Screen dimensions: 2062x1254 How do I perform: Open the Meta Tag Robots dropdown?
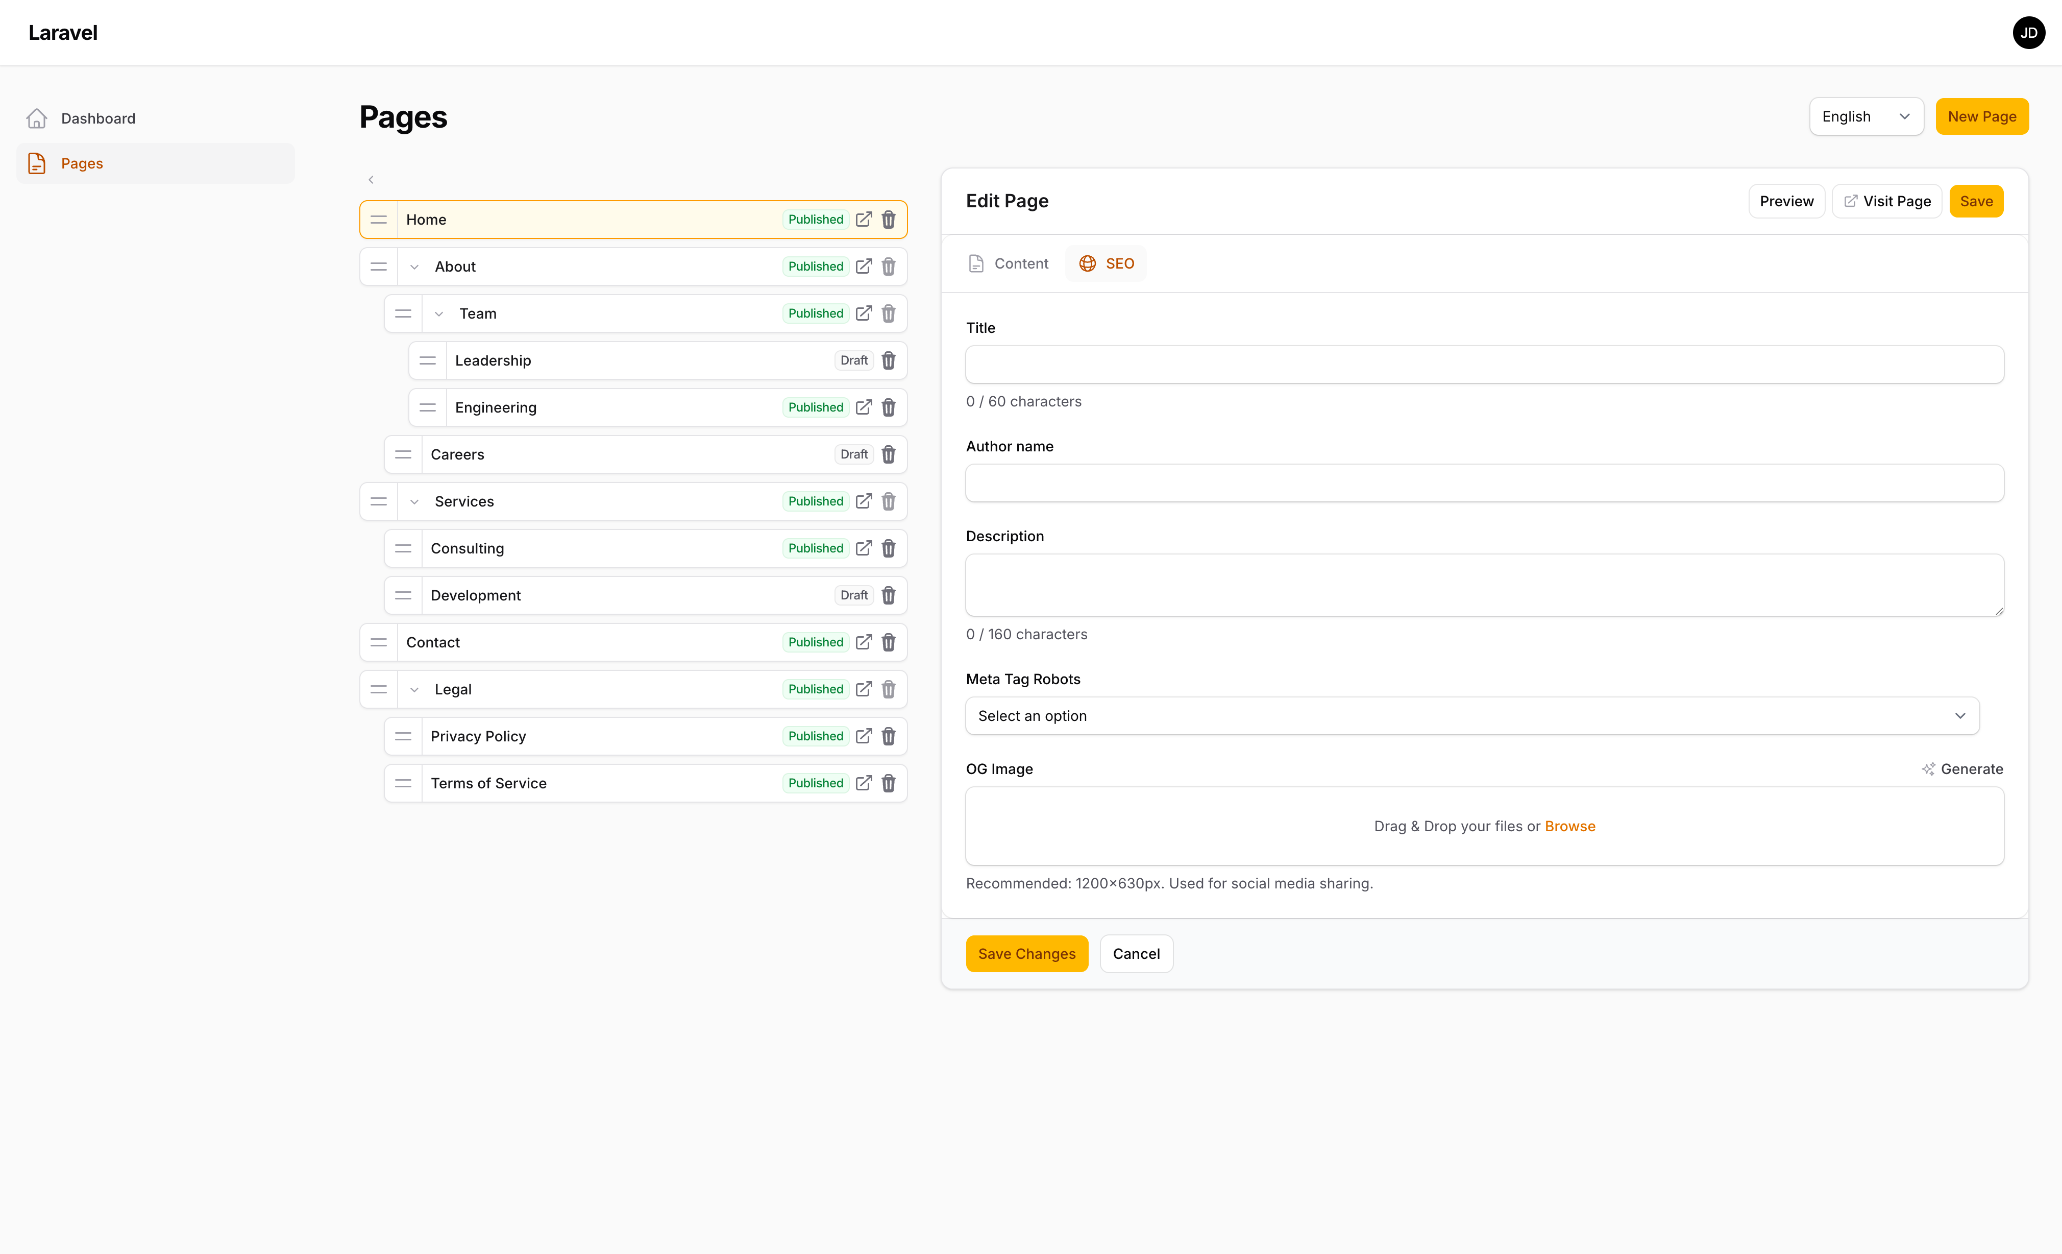click(x=1472, y=716)
